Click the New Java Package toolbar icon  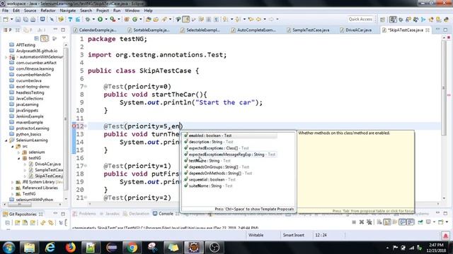pos(127,19)
